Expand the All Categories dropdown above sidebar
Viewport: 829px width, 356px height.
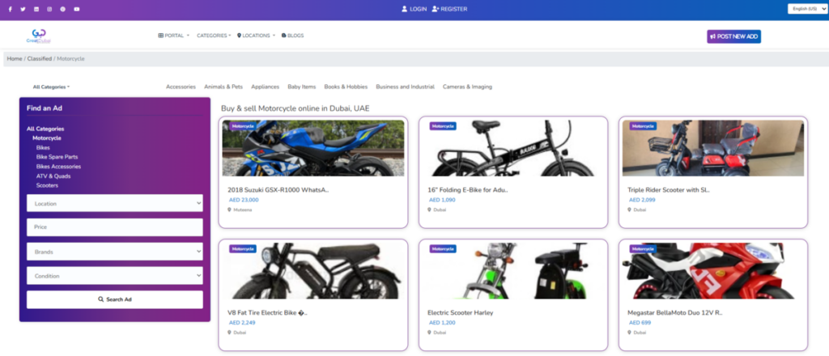pos(51,87)
